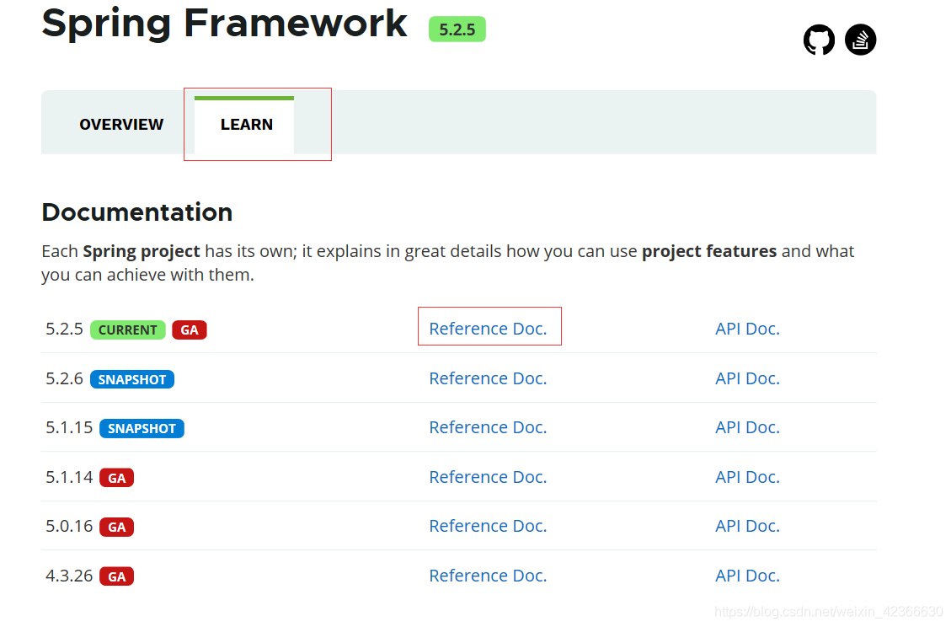951x627 pixels.
Task: Switch to the OVERVIEW tab
Action: (x=121, y=125)
